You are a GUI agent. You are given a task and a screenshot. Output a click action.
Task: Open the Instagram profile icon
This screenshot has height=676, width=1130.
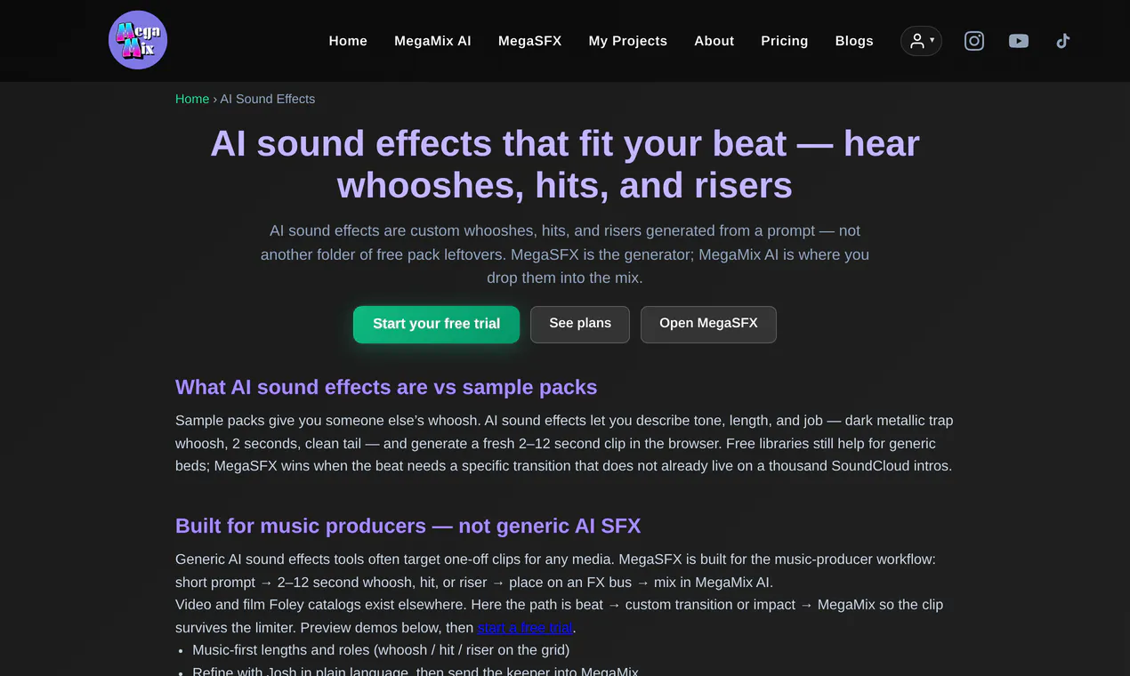tap(974, 41)
